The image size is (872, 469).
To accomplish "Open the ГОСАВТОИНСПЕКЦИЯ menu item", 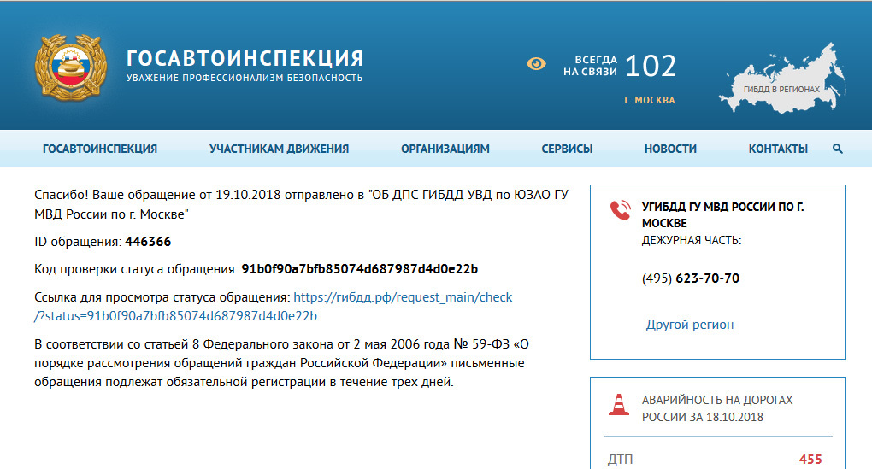I will coord(100,149).
